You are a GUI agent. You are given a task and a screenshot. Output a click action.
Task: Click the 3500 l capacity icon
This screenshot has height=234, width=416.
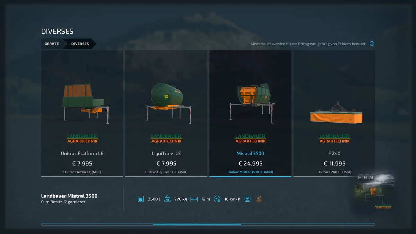pos(140,199)
